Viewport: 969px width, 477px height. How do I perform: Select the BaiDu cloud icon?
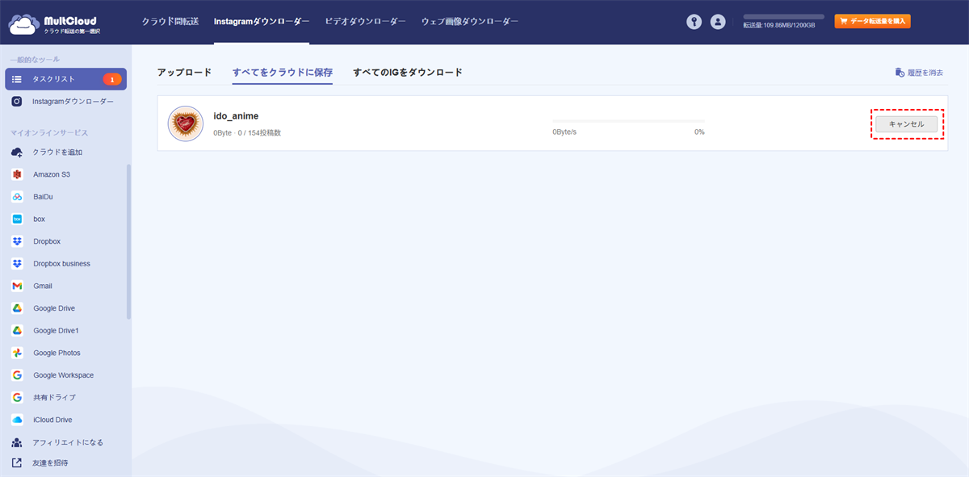coord(17,197)
